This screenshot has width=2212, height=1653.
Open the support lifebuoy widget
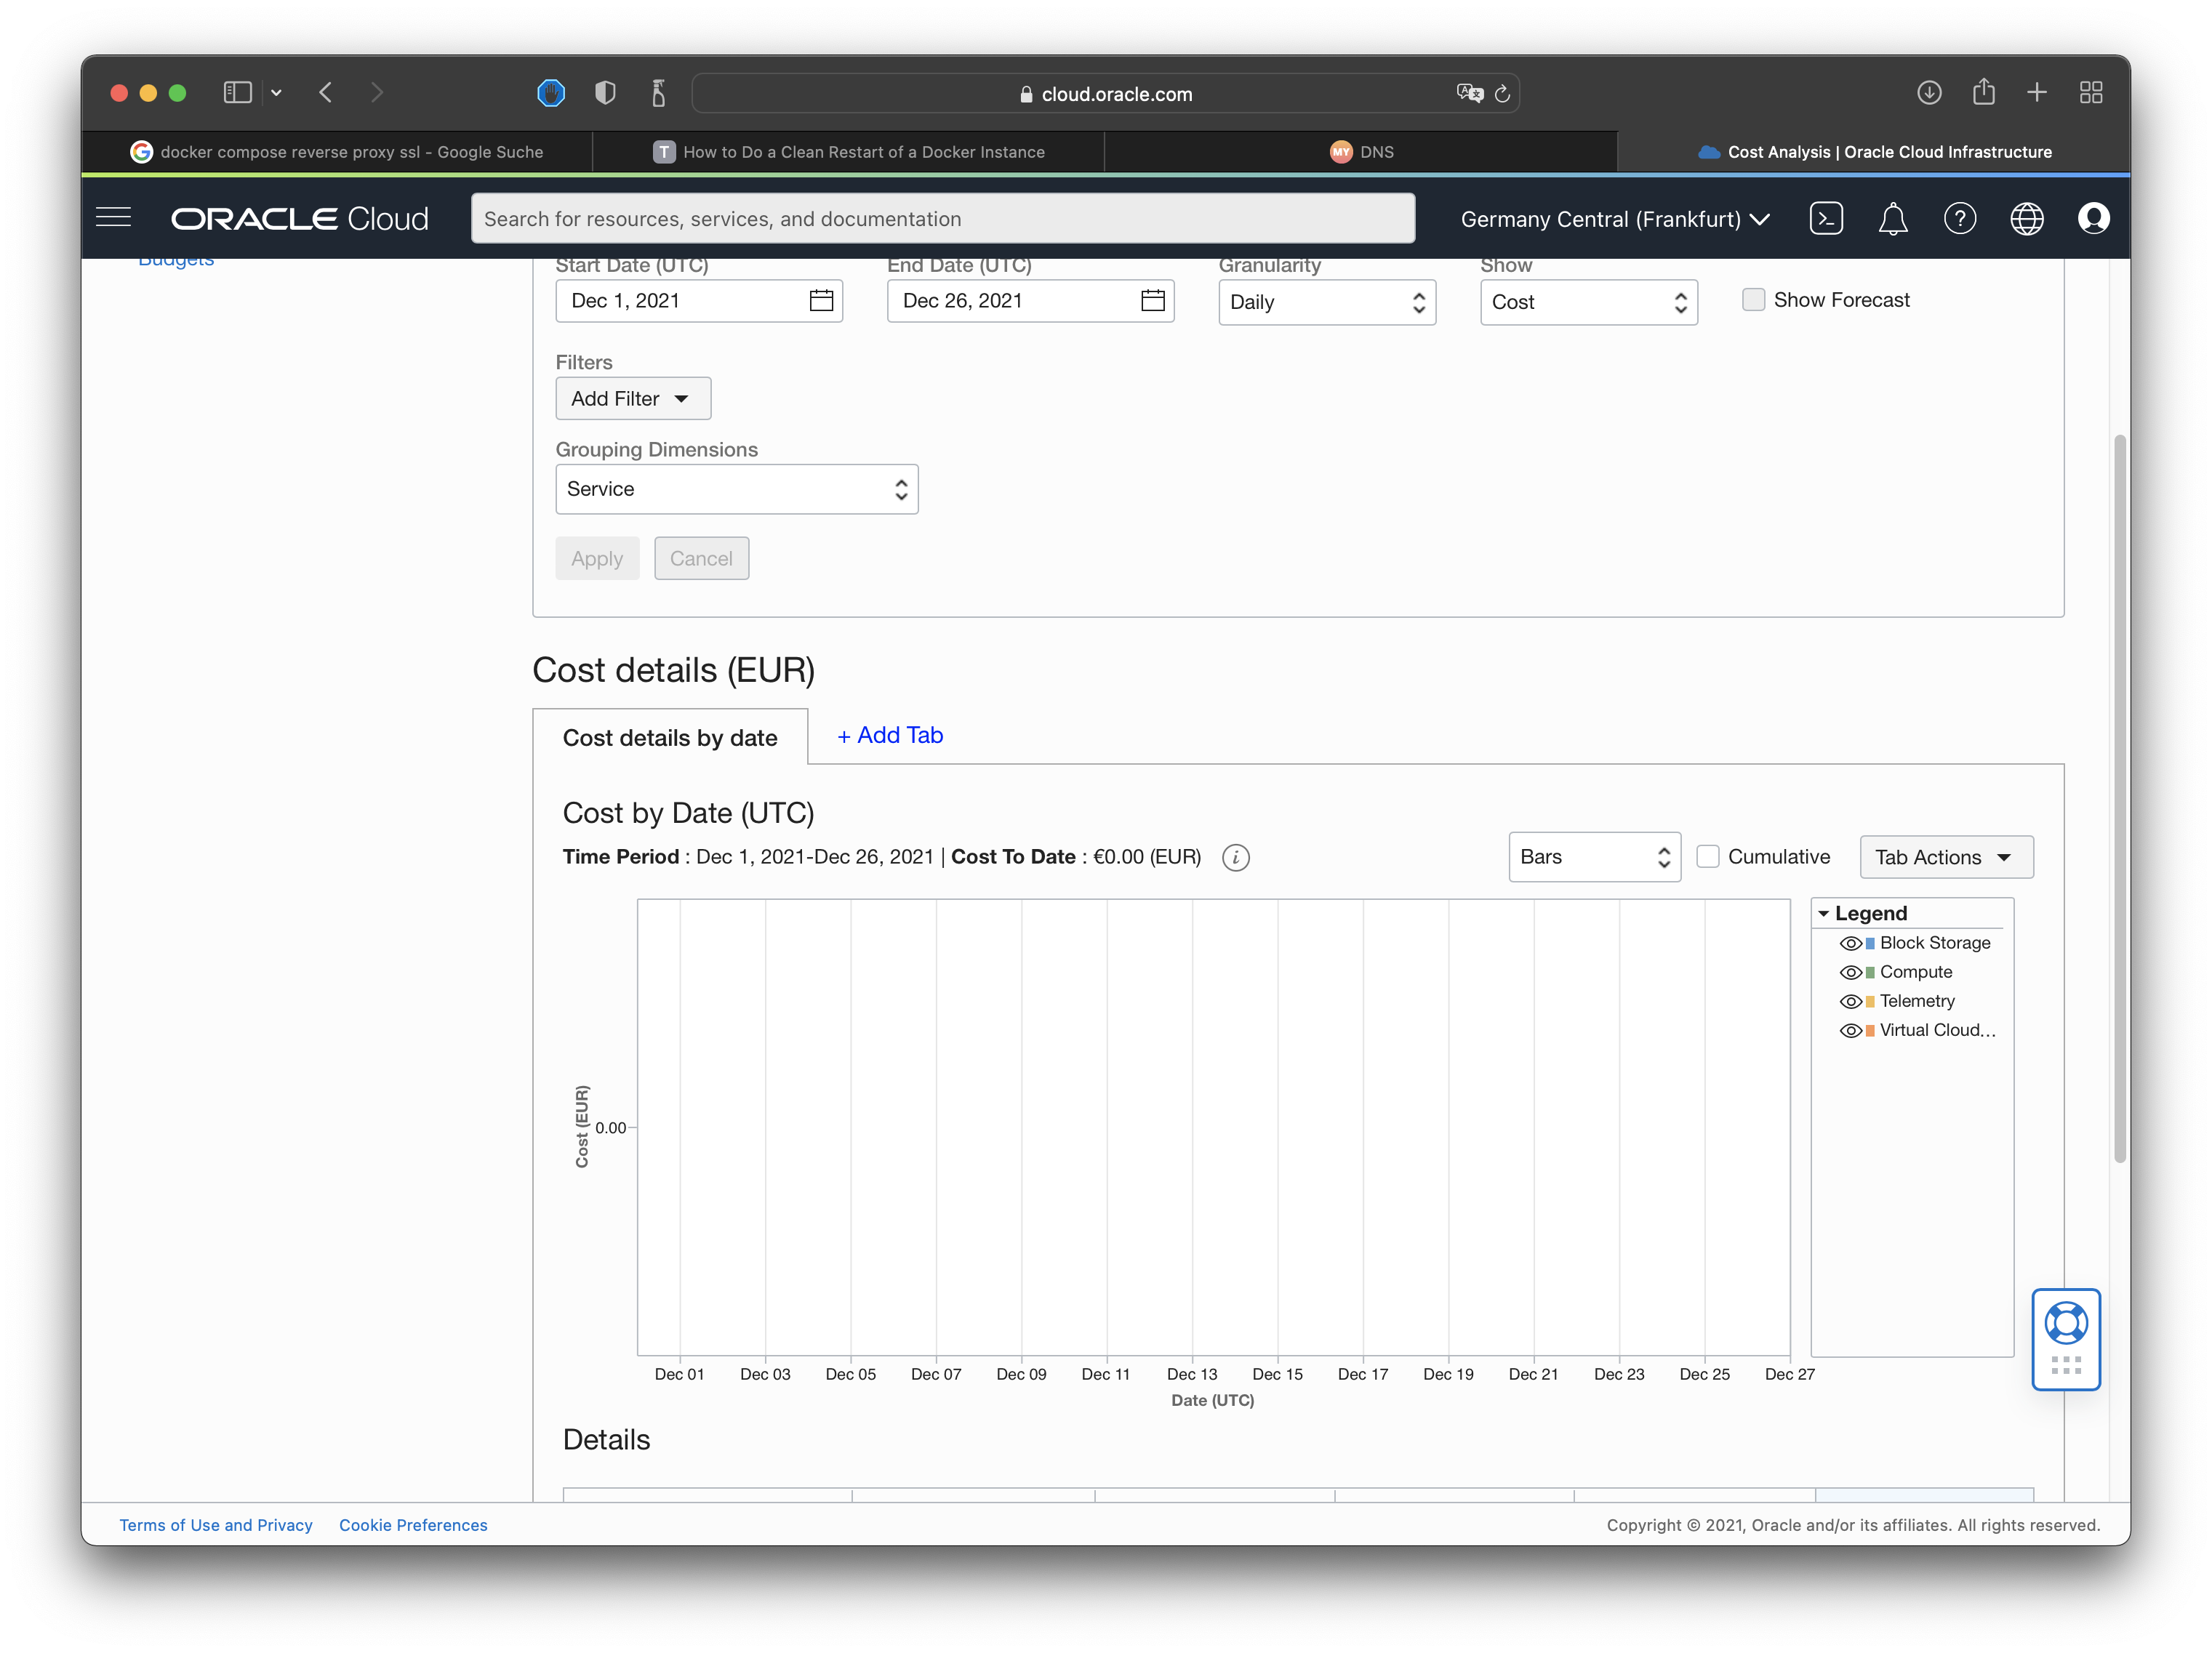(2065, 1323)
